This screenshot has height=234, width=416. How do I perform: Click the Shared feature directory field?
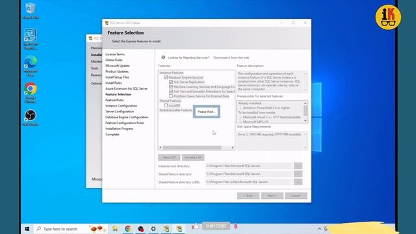[248, 174]
